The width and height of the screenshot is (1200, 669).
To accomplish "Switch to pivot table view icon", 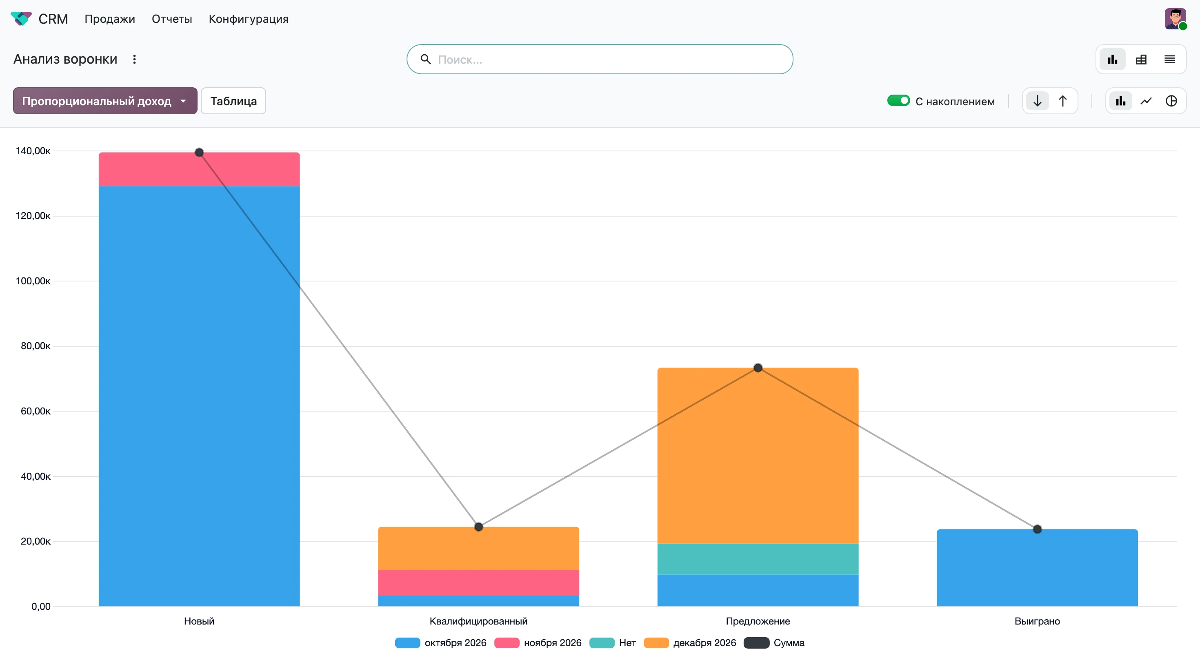I will click(1141, 59).
